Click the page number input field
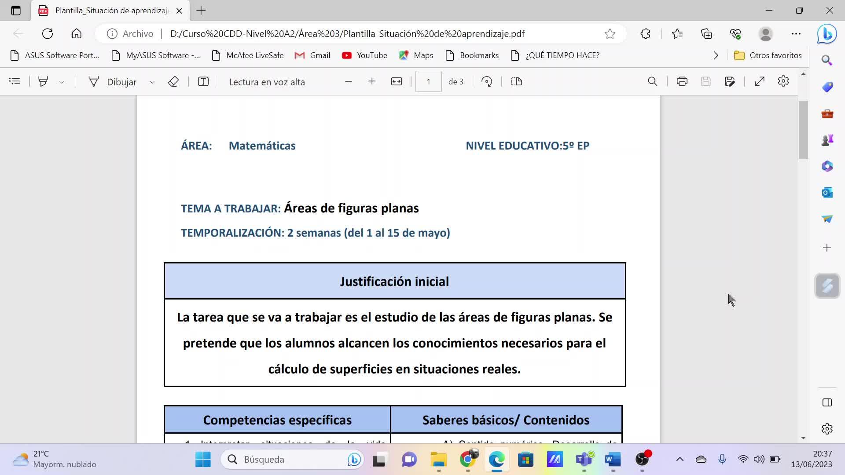845x475 pixels. click(428, 82)
